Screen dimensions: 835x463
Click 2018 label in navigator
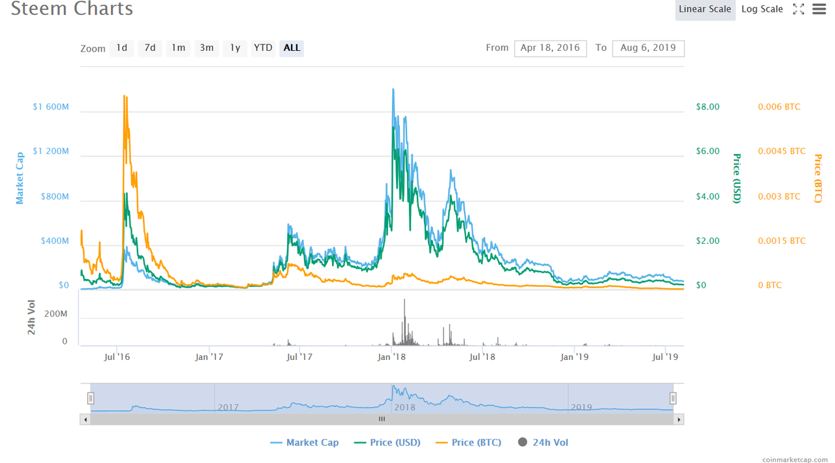[404, 407]
